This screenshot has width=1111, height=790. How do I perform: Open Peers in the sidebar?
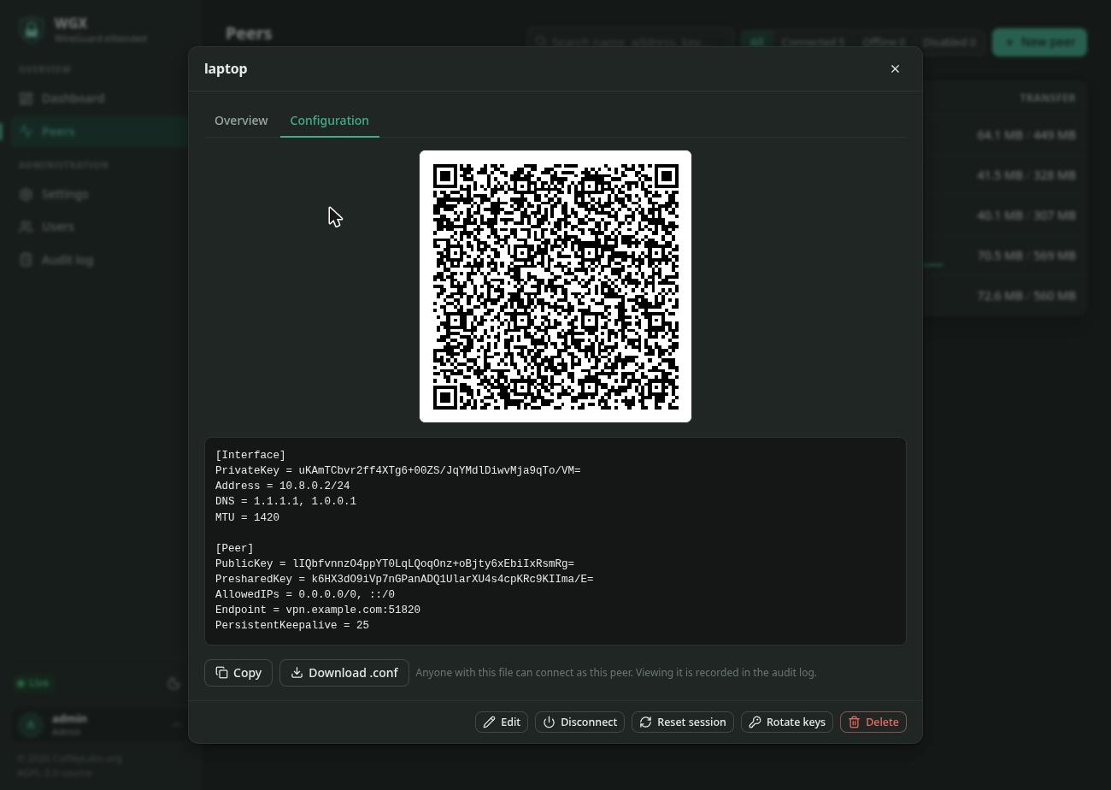pos(99,132)
